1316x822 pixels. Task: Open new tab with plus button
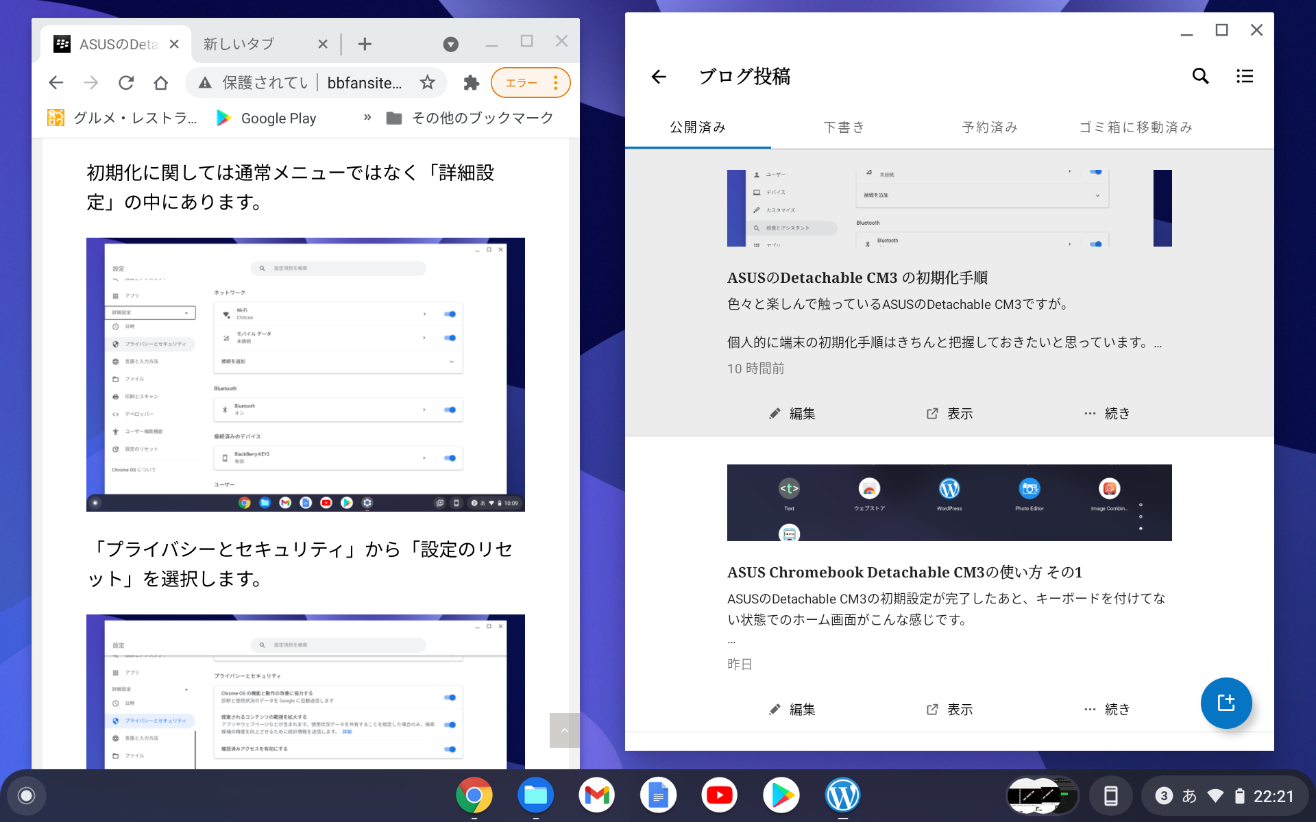pos(365,45)
